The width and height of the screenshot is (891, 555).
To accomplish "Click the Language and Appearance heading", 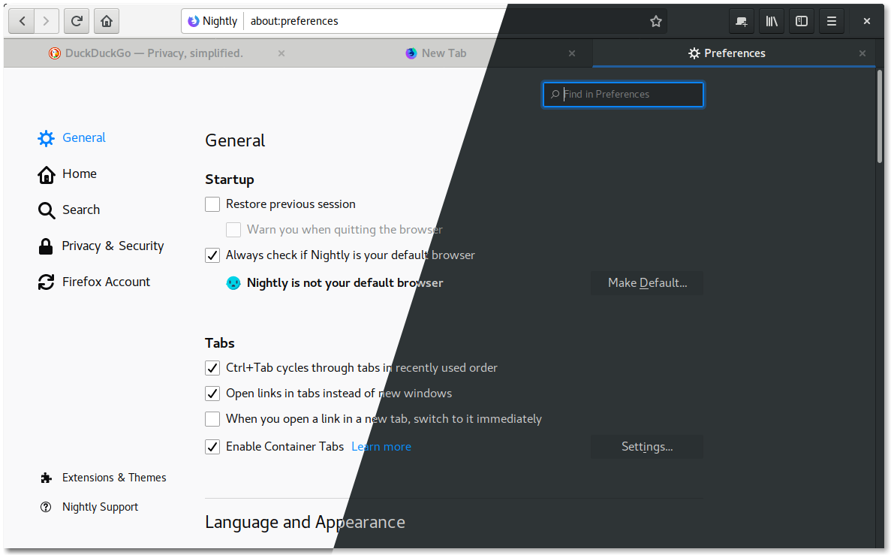I will pos(306,523).
